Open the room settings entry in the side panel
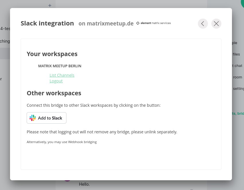This screenshot has height=190, width=244. [237, 88]
